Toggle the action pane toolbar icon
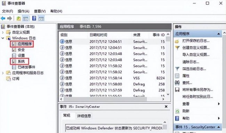 [x=41, y=18]
